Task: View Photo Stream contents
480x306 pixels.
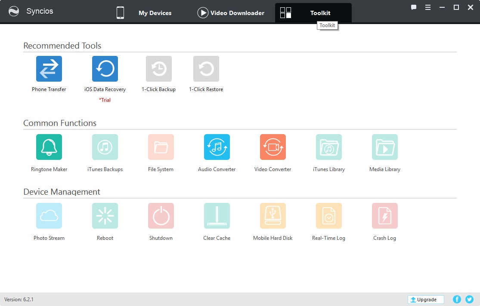Action: pyautogui.click(x=49, y=215)
